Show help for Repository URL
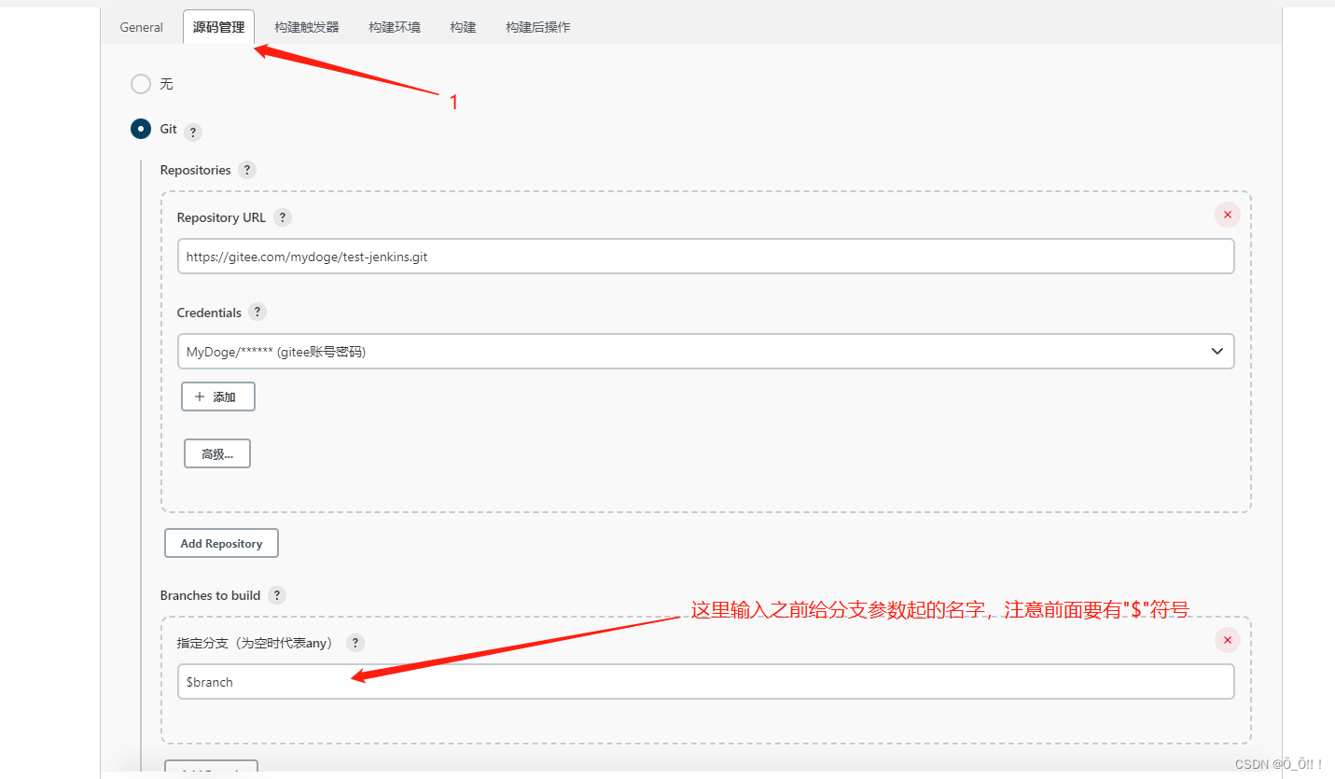 [283, 217]
